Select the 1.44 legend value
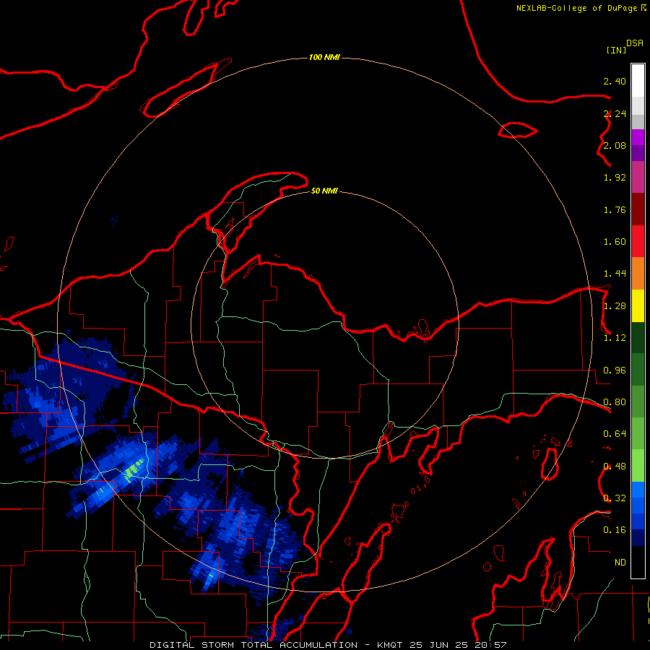 [x=615, y=273]
